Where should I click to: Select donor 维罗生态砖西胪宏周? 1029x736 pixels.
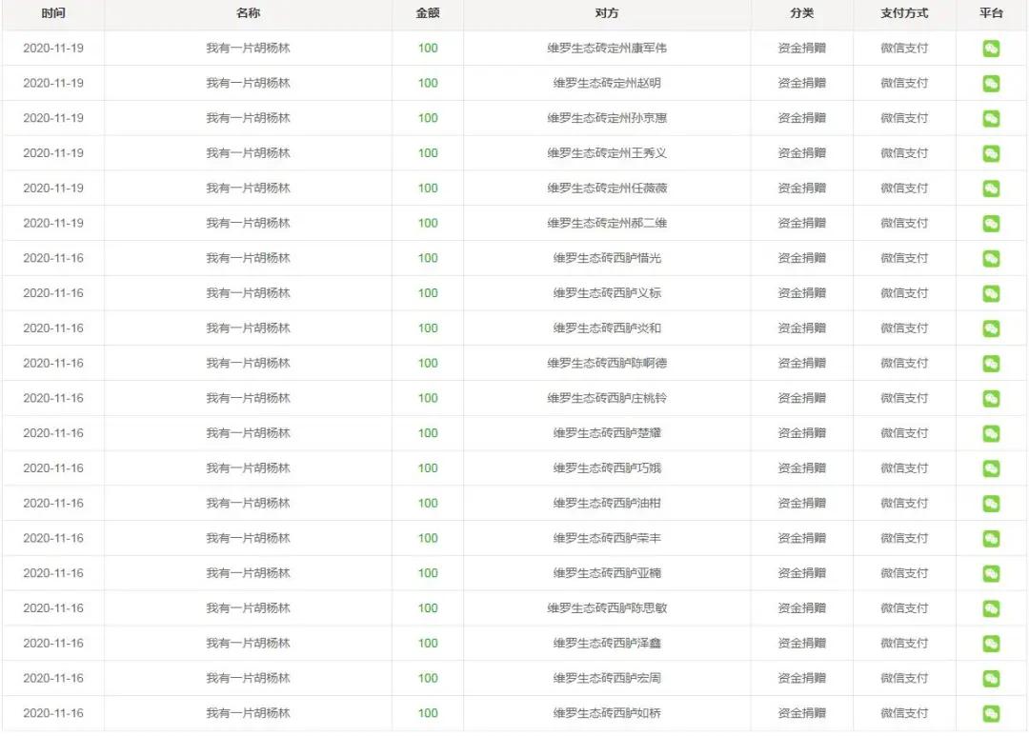607,678
